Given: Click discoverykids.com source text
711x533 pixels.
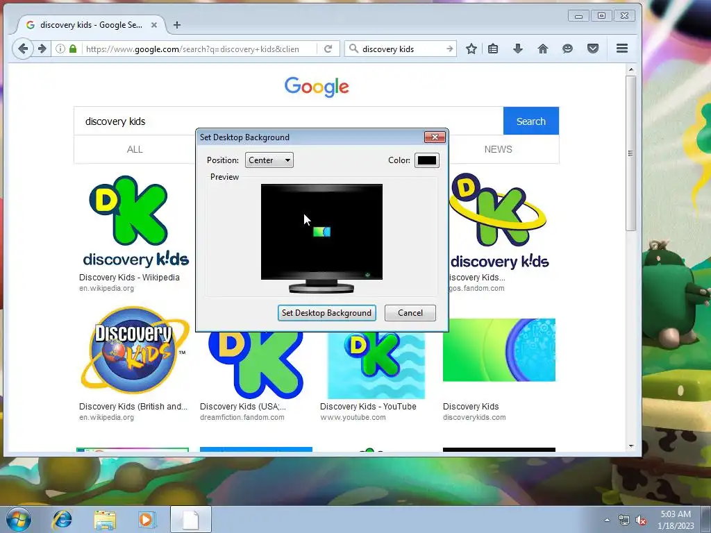Looking at the screenshot, I should click(474, 417).
